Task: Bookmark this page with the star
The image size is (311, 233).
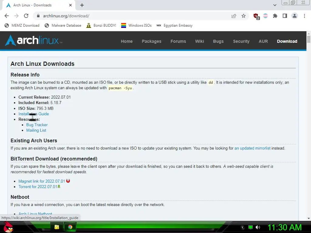Action: (244, 16)
